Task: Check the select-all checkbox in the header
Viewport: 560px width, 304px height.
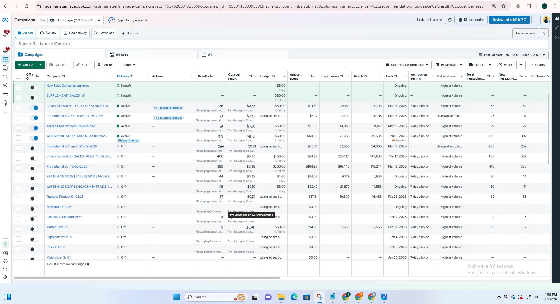Action: click(x=18, y=76)
